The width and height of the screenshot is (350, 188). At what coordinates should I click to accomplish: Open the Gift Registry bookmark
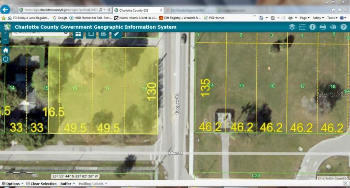click(x=180, y=18)
